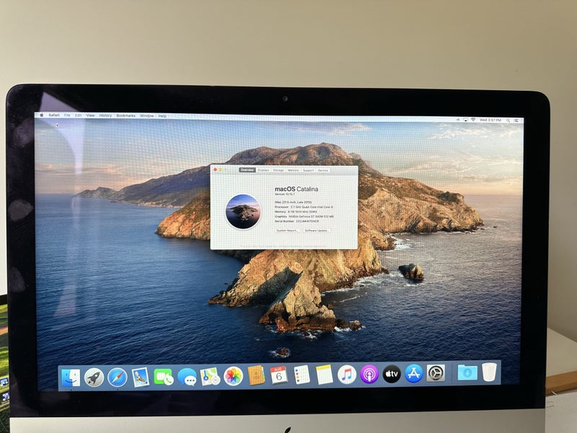Click the Serial Number line
577x433 pixels.
tap(297, 222)
